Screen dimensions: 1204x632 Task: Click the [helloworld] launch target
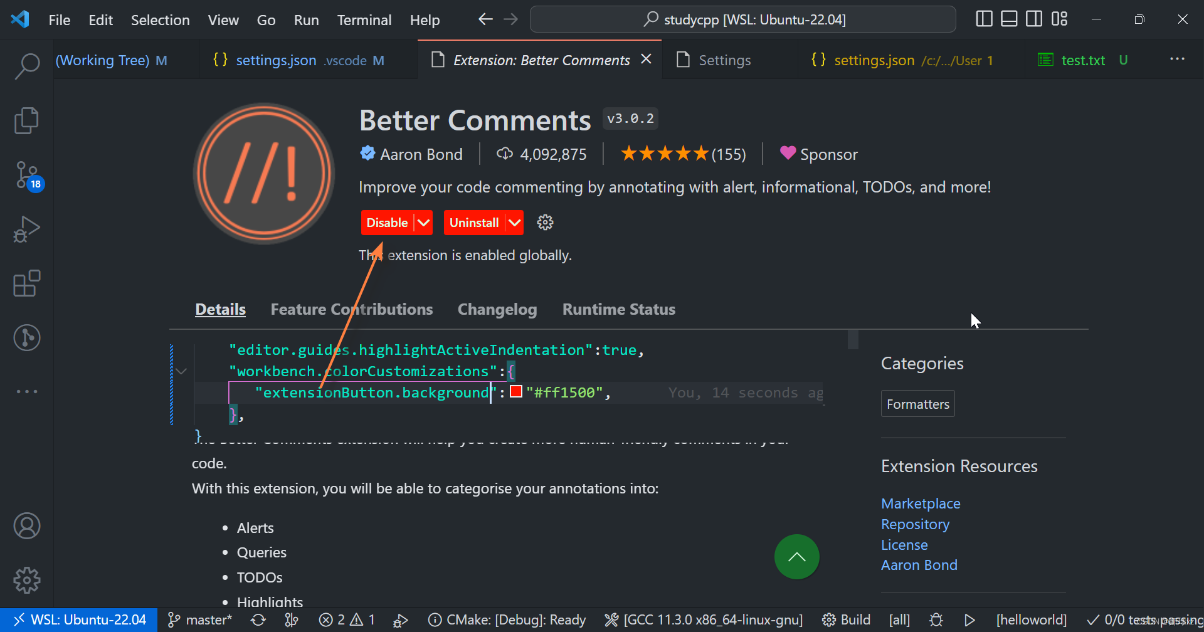point(1032,620)
